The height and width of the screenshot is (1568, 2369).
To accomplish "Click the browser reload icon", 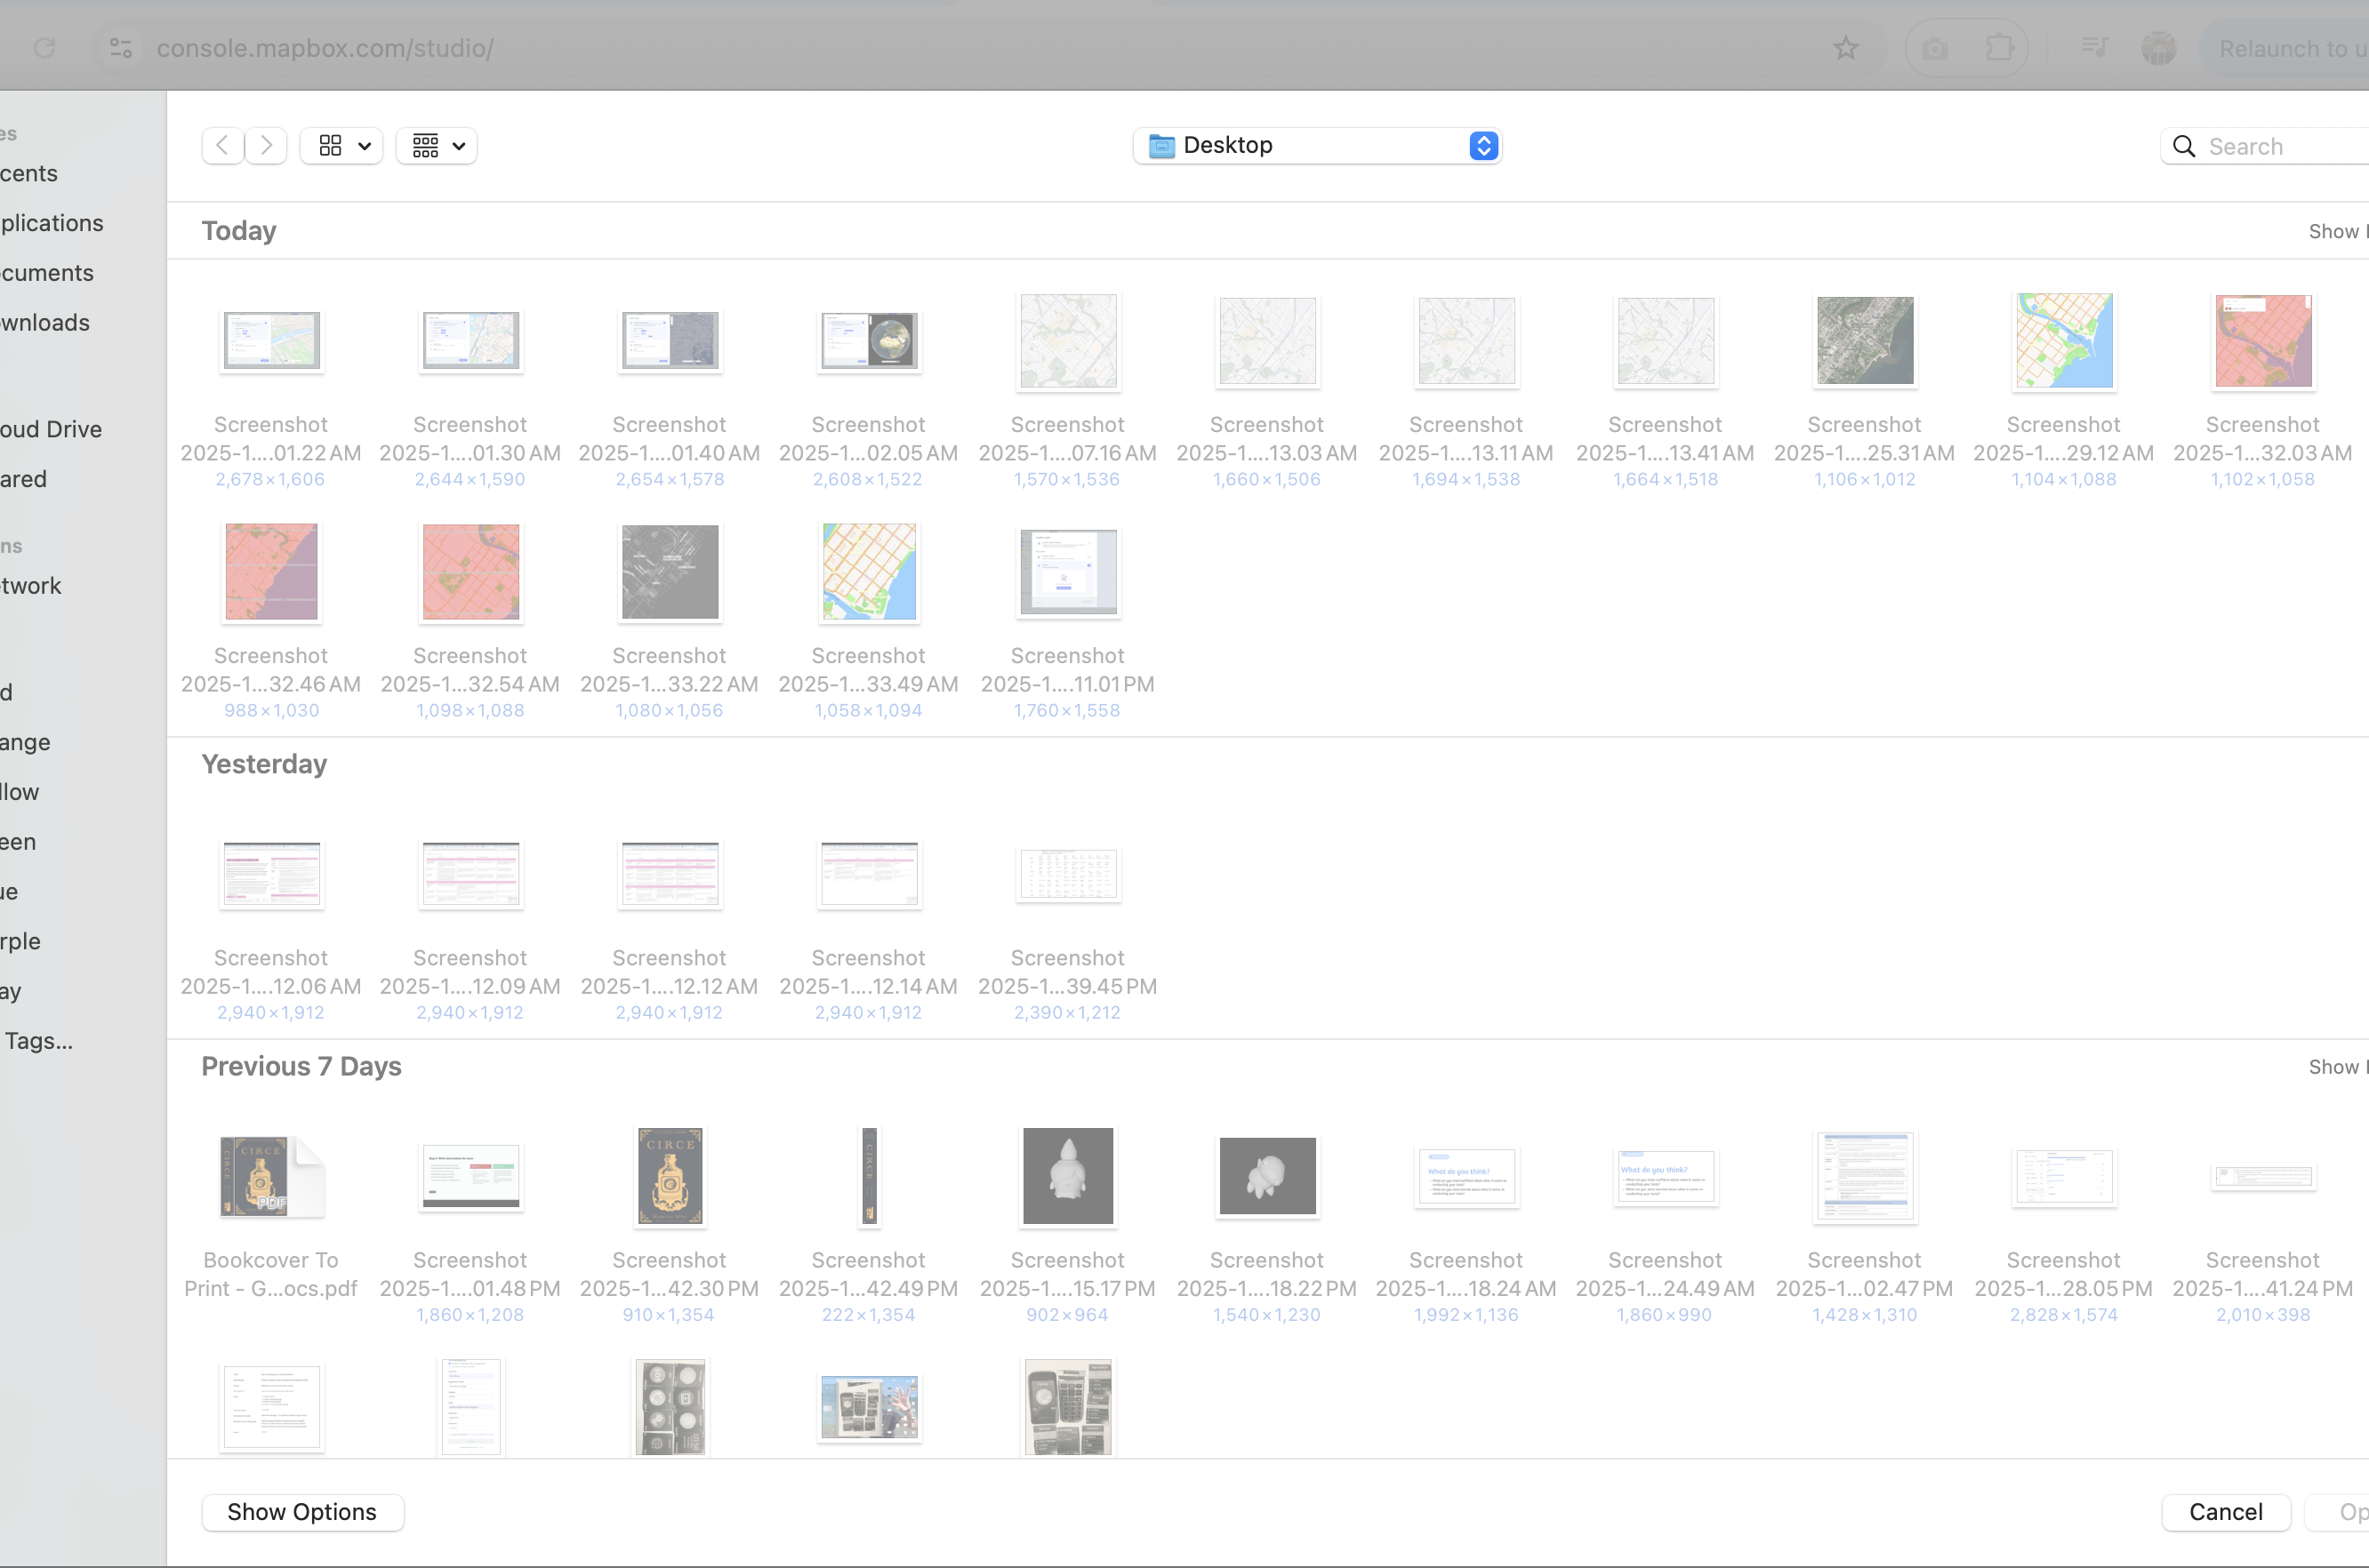I will [45, 48].
